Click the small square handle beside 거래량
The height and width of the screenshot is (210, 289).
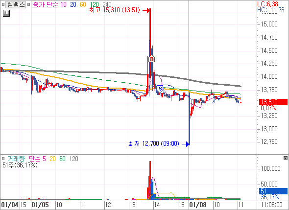3,159
